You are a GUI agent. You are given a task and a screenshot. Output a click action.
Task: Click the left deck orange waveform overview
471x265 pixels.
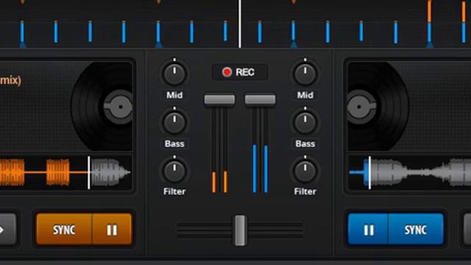(x=65, y=172)
